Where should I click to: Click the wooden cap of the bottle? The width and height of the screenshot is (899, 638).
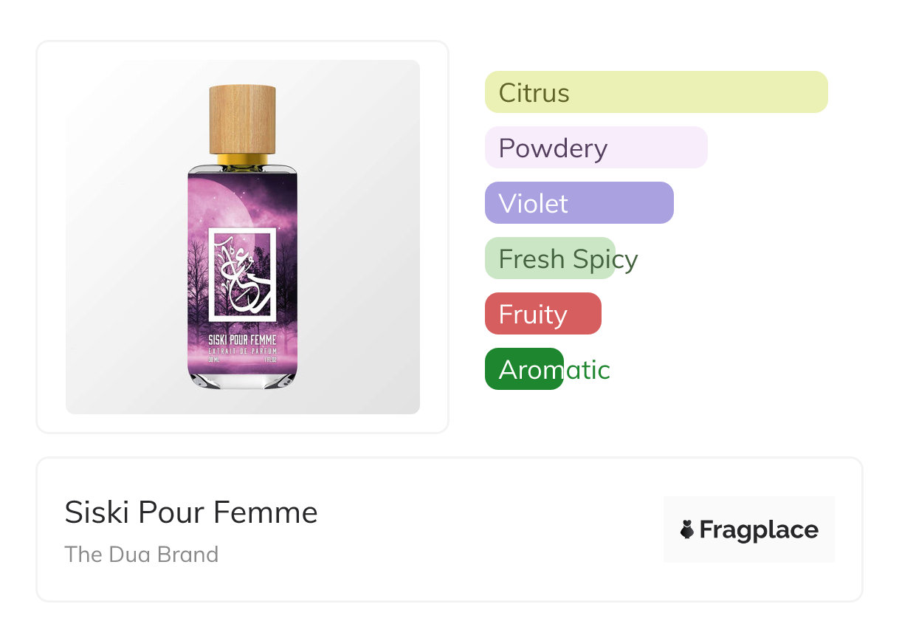243,118
